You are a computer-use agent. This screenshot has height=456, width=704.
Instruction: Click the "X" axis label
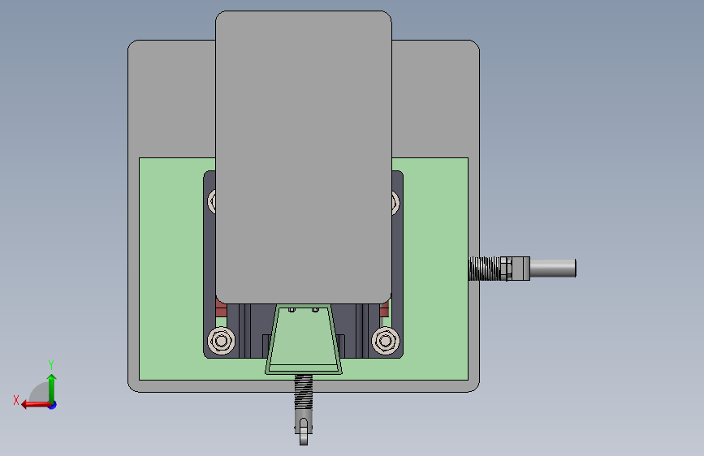pyautogui.click(x=16, y=400)
